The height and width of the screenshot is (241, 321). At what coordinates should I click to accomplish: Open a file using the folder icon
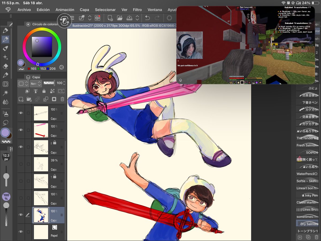point(120,18)
